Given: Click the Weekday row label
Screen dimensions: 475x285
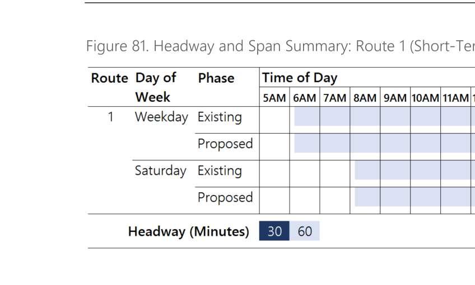Looking at the screenshot, I should point(161,117).
